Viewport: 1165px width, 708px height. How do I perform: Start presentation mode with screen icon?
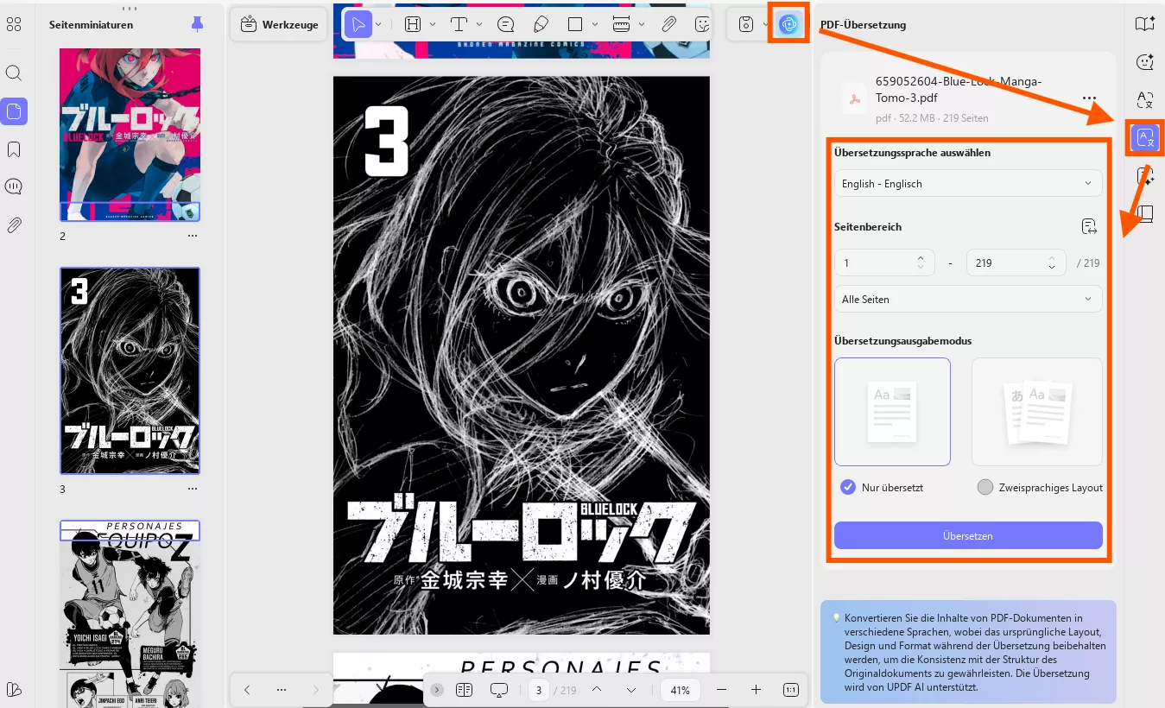click(499, 690)
